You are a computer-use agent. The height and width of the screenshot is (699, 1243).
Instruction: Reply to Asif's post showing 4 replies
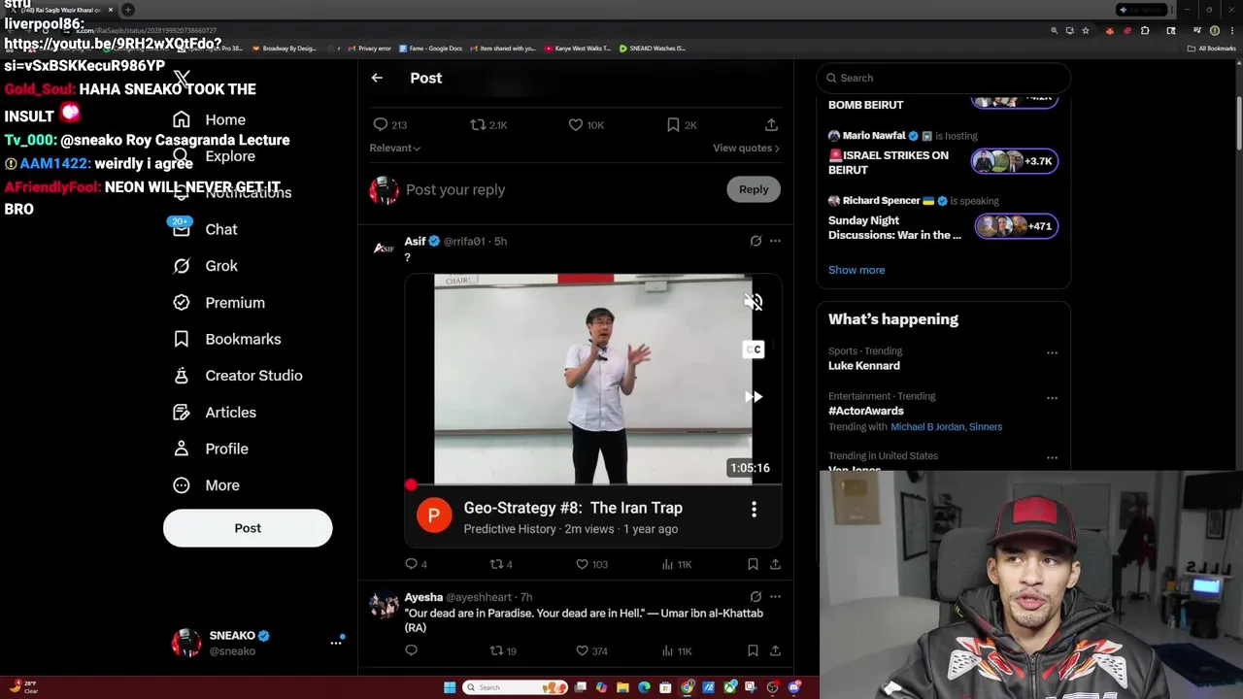(416, 564)
